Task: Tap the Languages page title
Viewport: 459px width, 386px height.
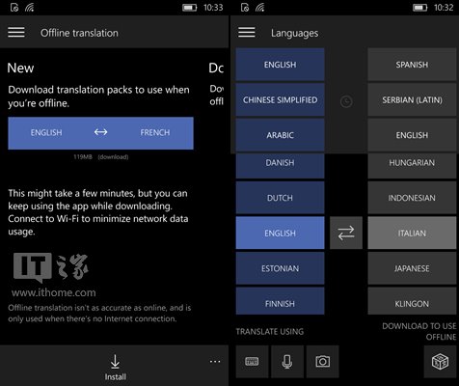Action: coord(294,33)
